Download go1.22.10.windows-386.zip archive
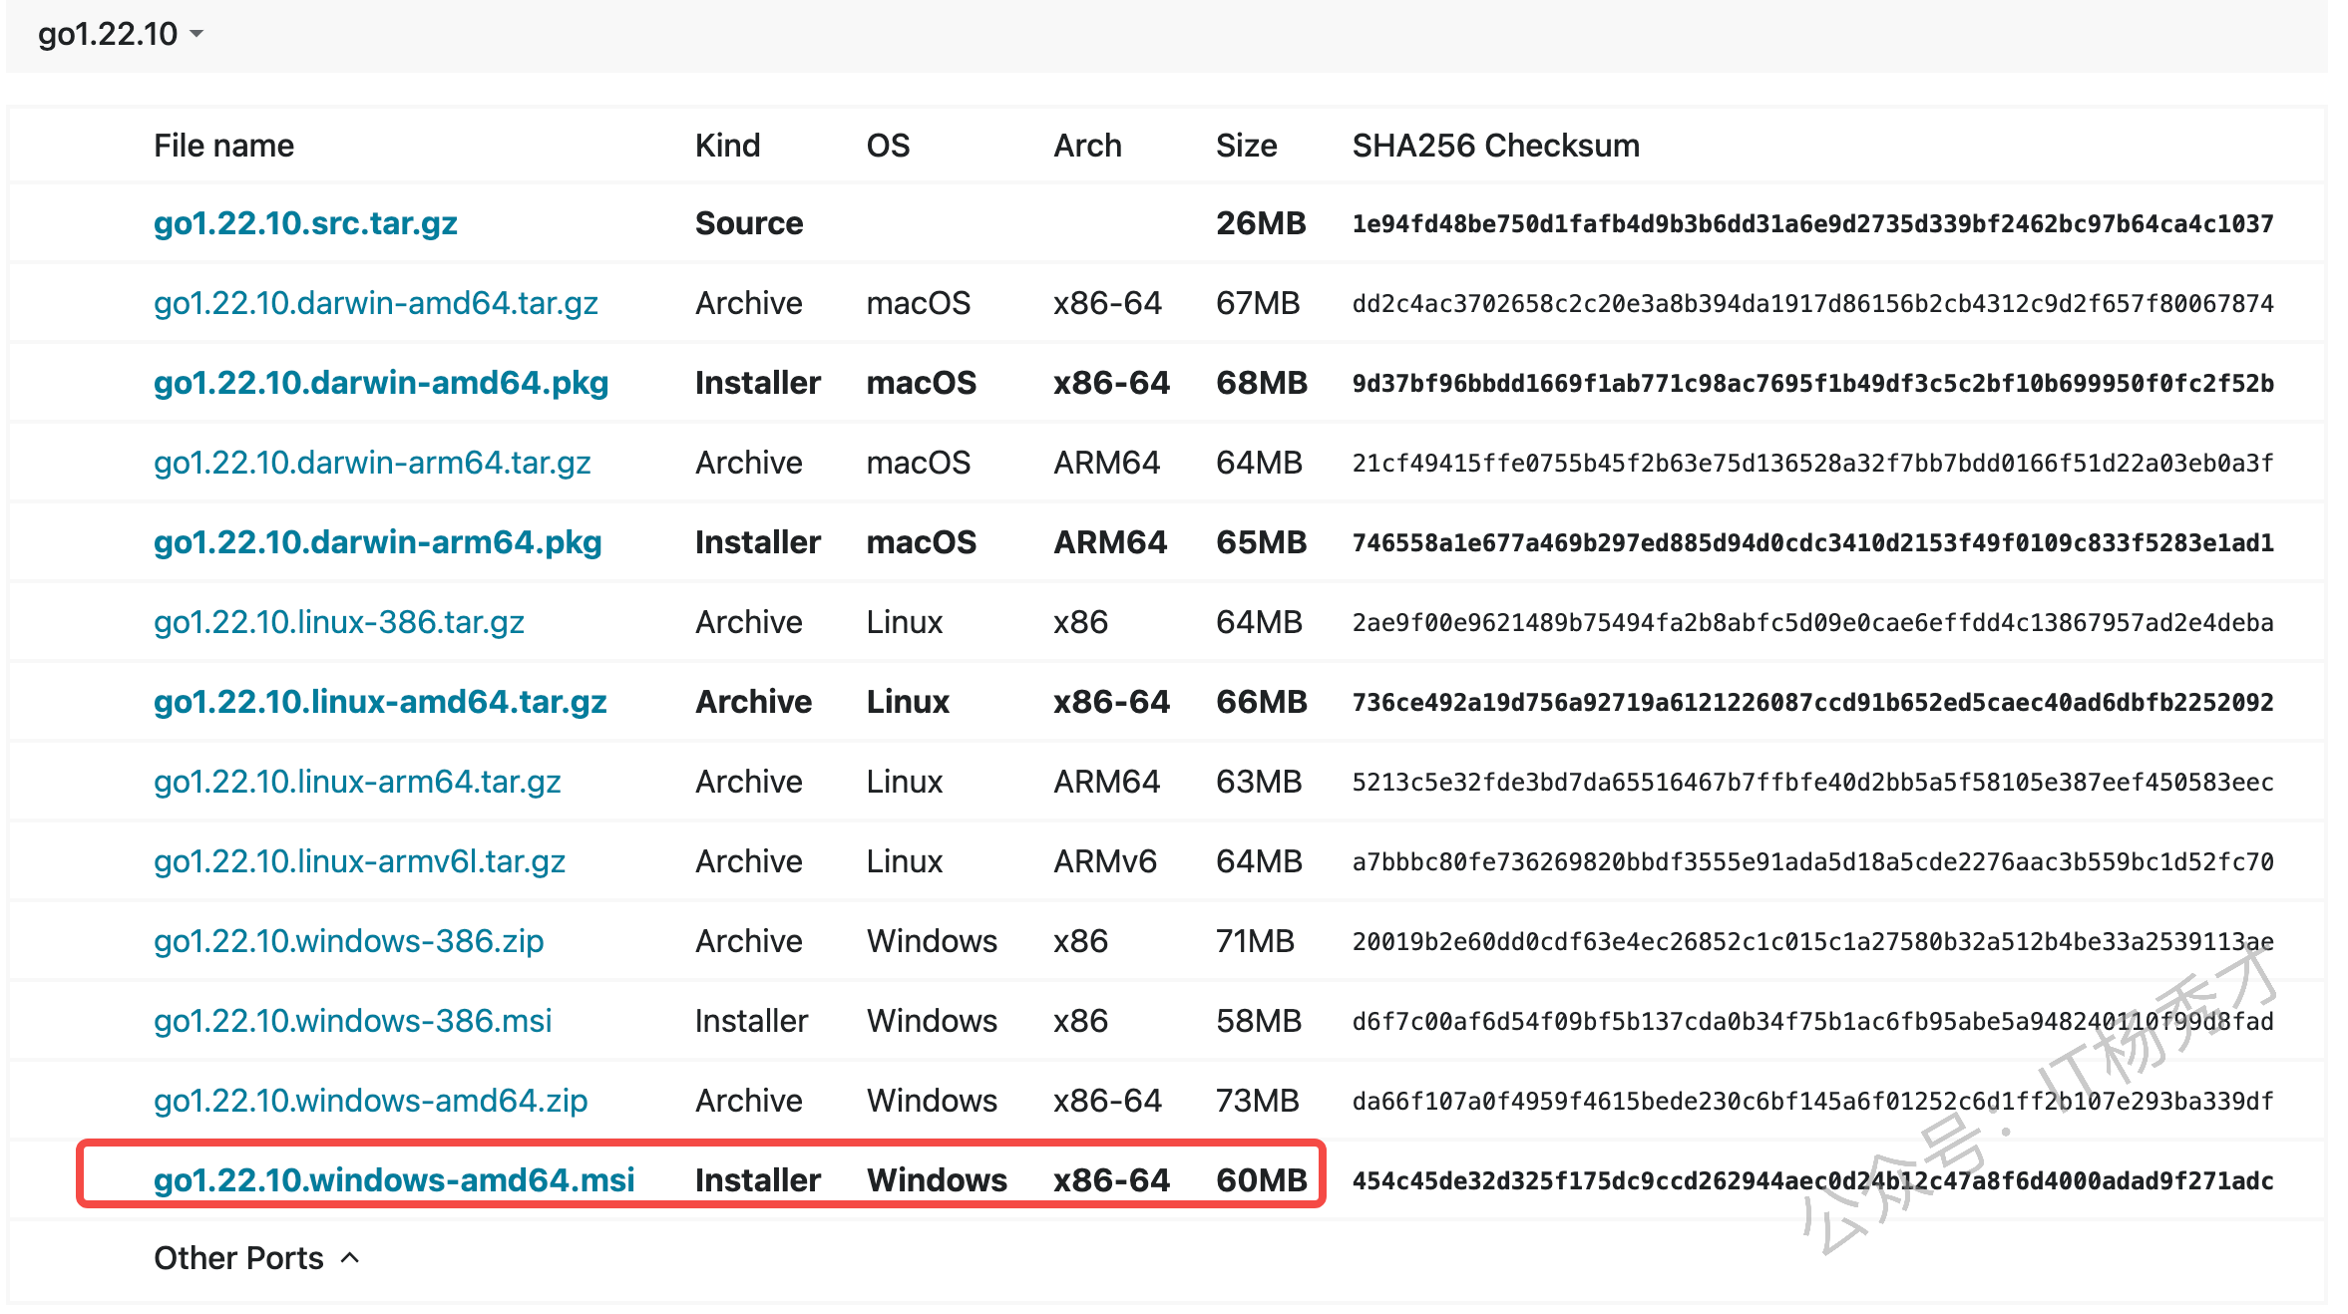The image size is (2348, 1314). (x=348, y=941)
